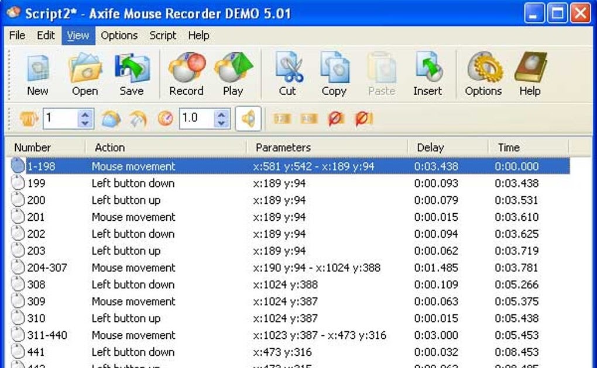Copy the selected action
Viewport: 597px width, 368px height.
334,75
